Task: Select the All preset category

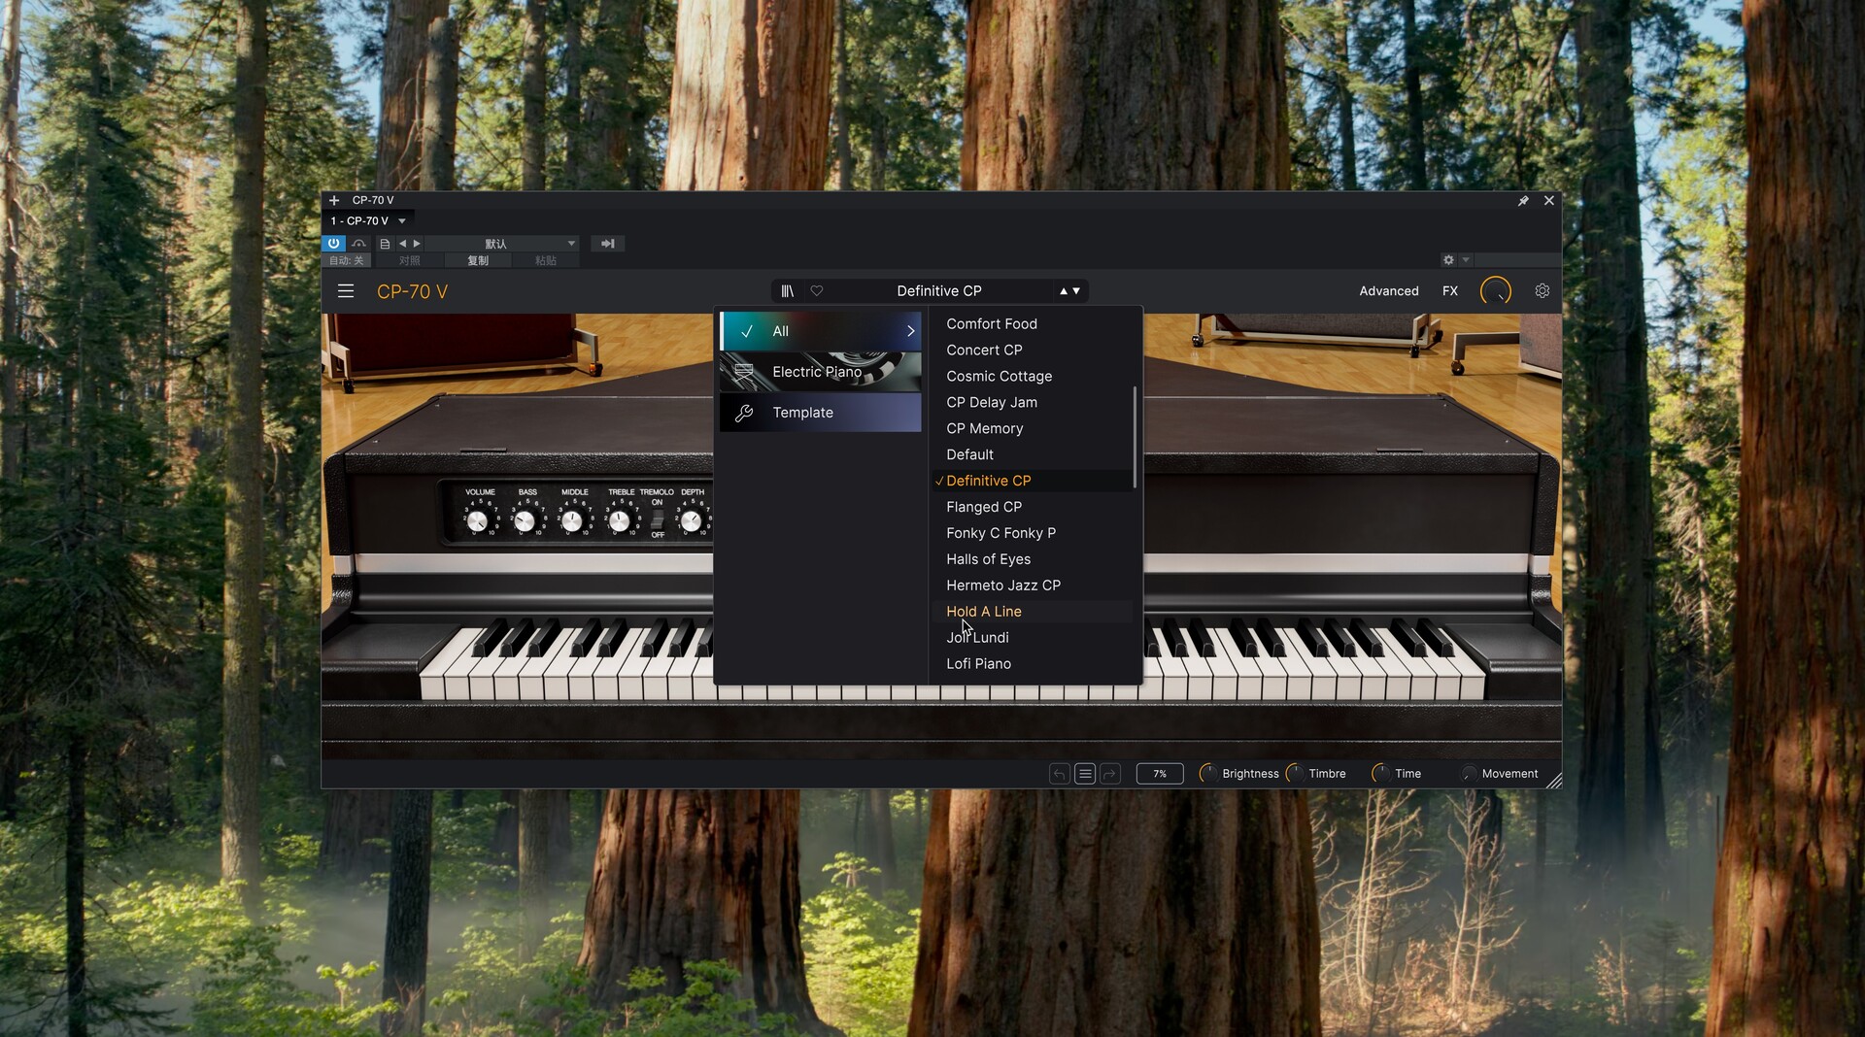Action: tap(821, 331)
